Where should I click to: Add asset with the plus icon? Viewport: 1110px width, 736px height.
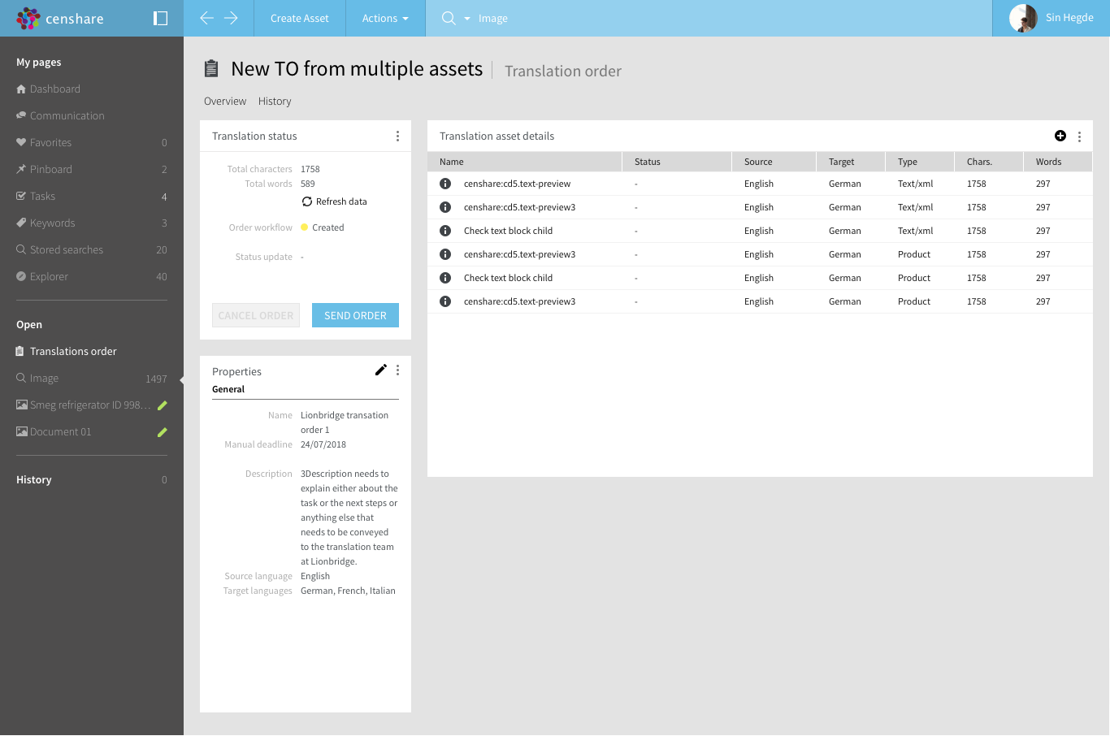[x=1060, y=136]
